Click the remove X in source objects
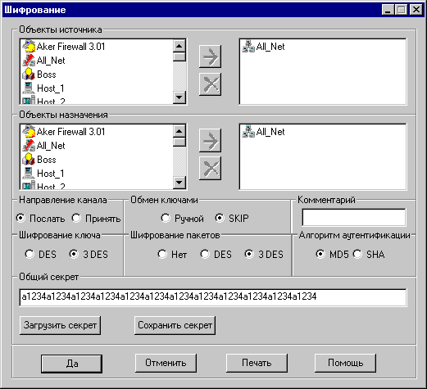 pos(210,84)
